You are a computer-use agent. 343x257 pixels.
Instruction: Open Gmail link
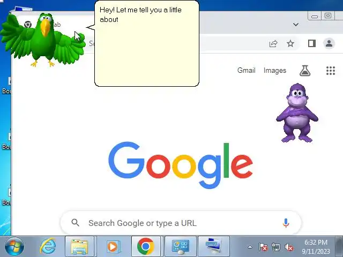pos(247,70)
